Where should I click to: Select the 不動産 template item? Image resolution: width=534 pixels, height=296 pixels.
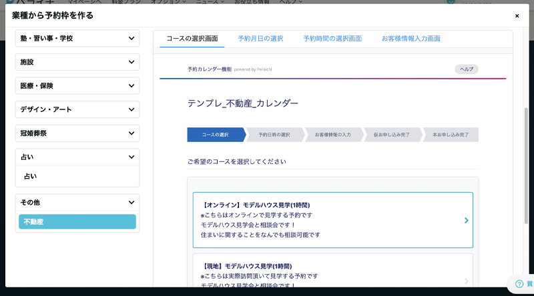pos(77,222)
